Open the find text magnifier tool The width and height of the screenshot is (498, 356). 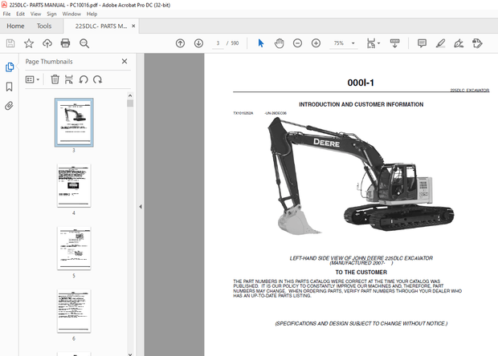84,43
